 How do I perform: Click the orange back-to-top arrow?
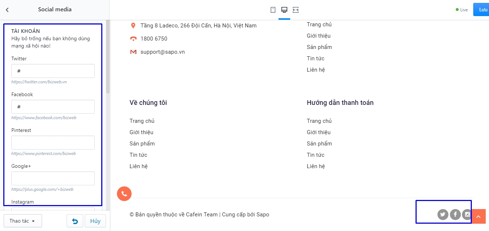[479, 216]
